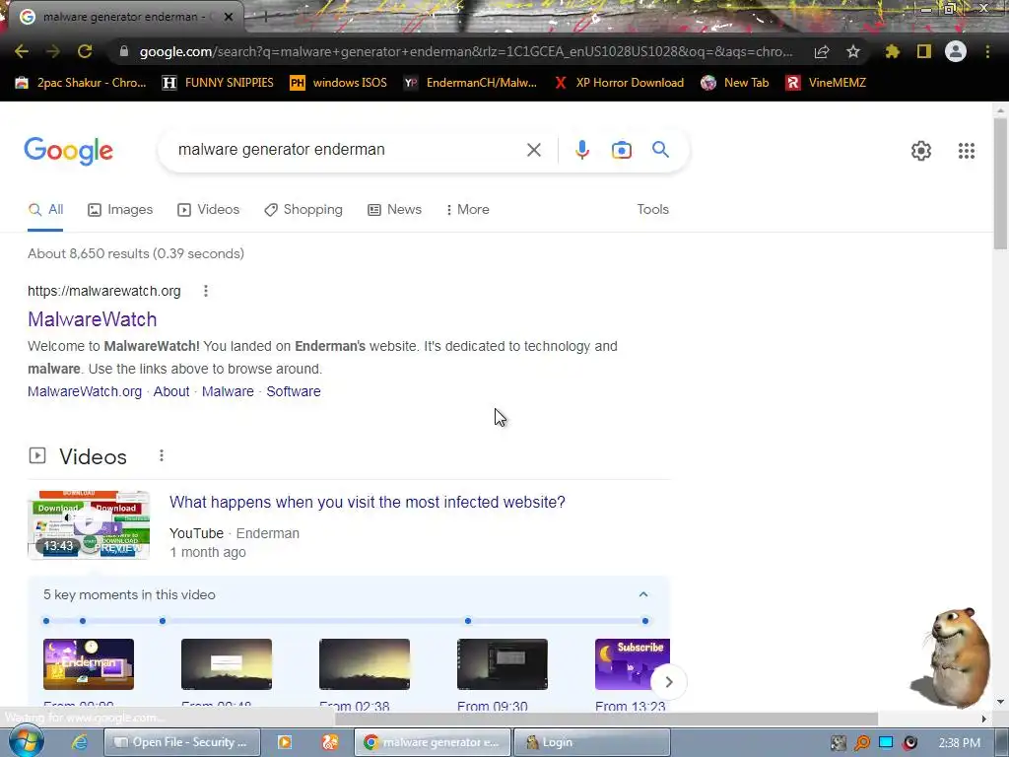Open the From 09:30 key moment thumbnail
1009x757 pixels.
[502, 664]
